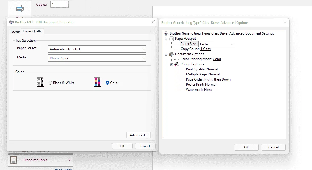The image size is (312, 170).
Task: Click the Color Printing Mode value Color
Action: point(217,59)
